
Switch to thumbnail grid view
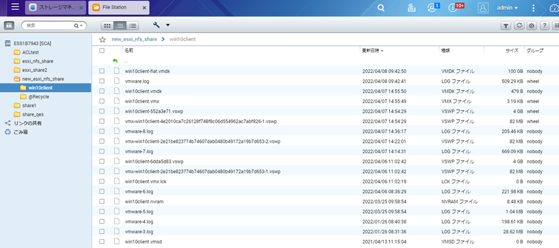tap(107, 26)
